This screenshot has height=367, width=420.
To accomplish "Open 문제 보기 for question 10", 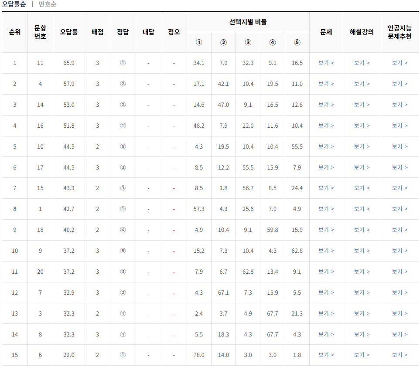I will pos(326,147).
